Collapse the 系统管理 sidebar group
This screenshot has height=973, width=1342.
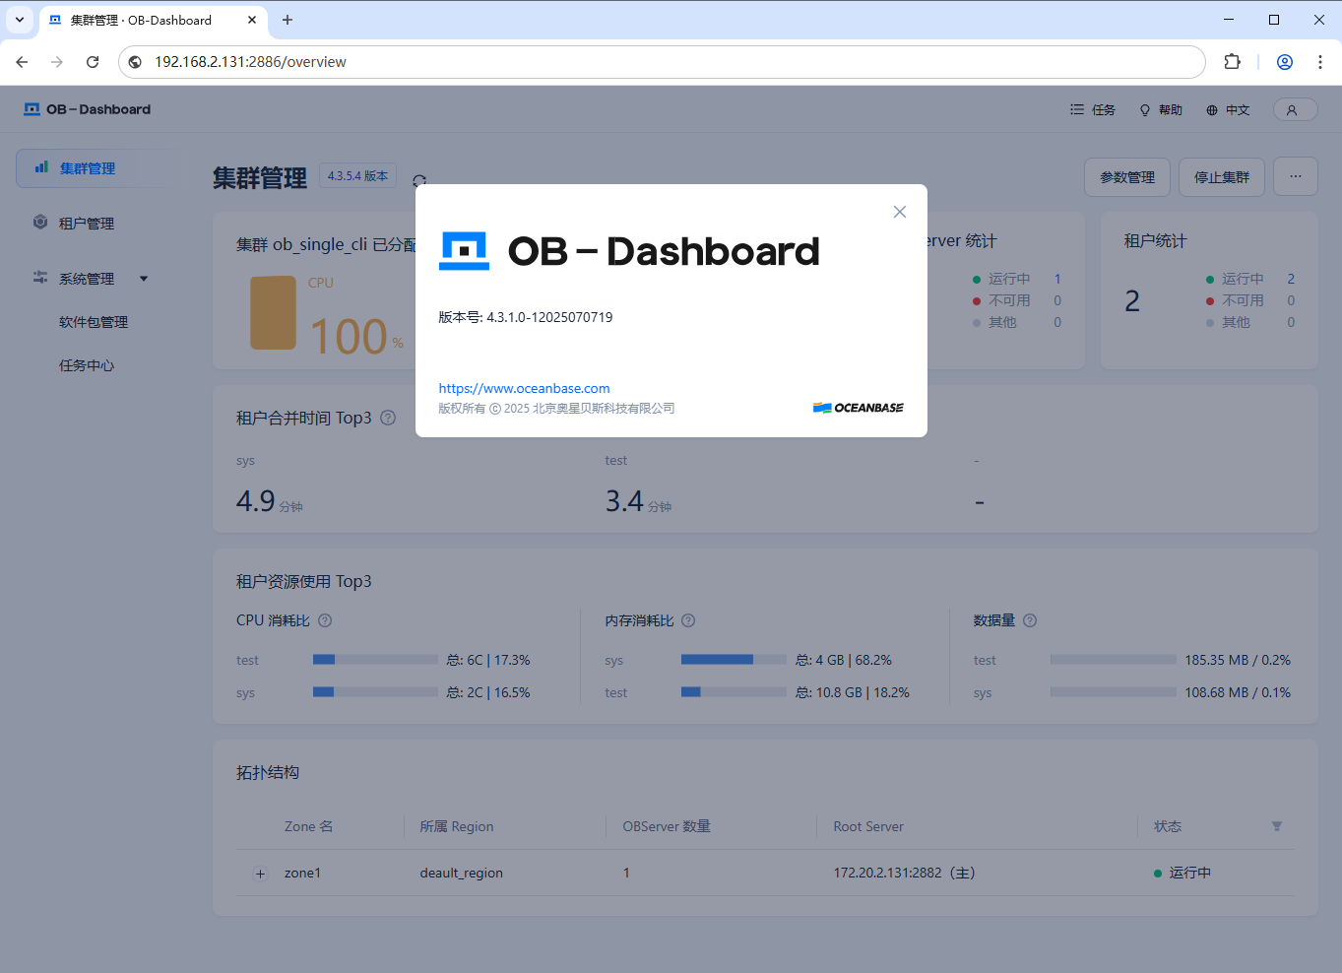point(144,279)
